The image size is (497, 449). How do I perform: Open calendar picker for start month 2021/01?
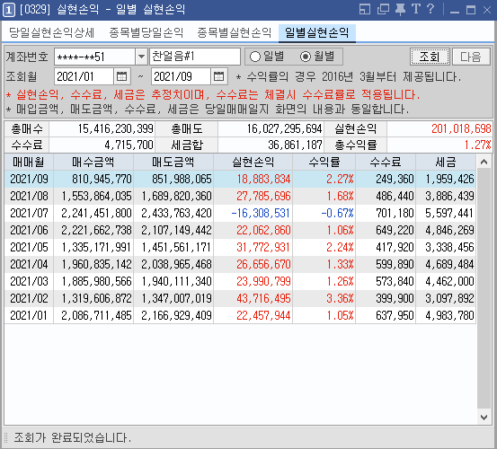[121, 76]
